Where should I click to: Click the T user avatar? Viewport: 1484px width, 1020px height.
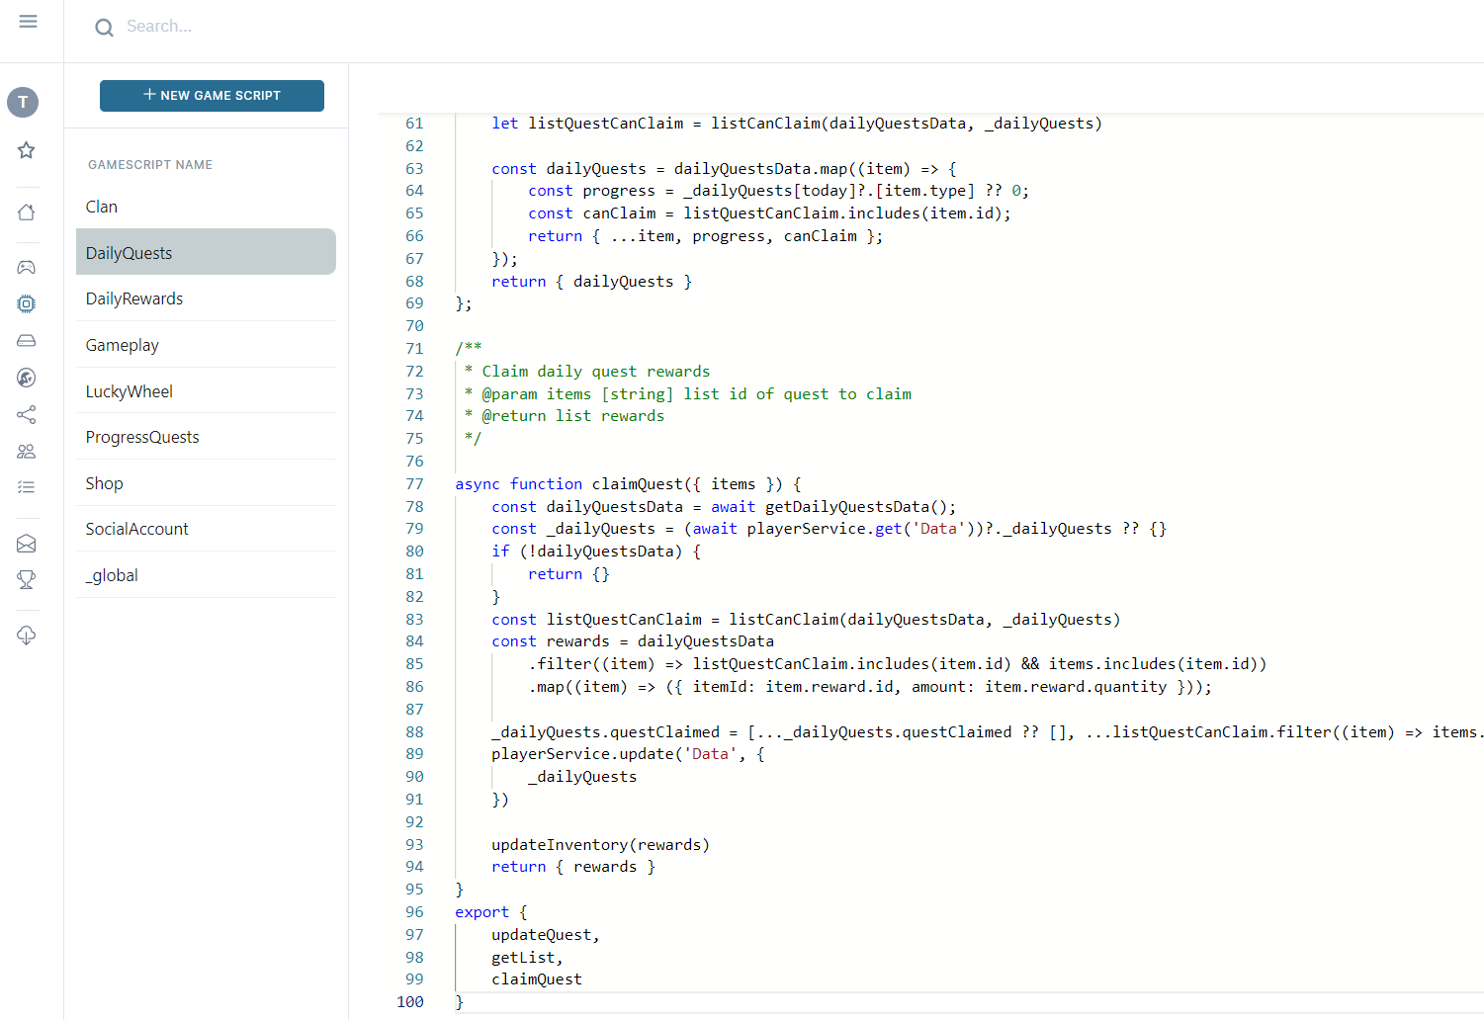(x=23, y=102)
